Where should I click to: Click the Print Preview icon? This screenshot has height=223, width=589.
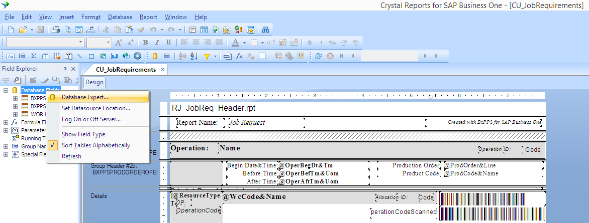pos(68,30)
